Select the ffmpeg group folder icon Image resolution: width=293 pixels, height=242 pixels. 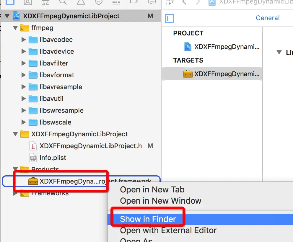point(25,28)
